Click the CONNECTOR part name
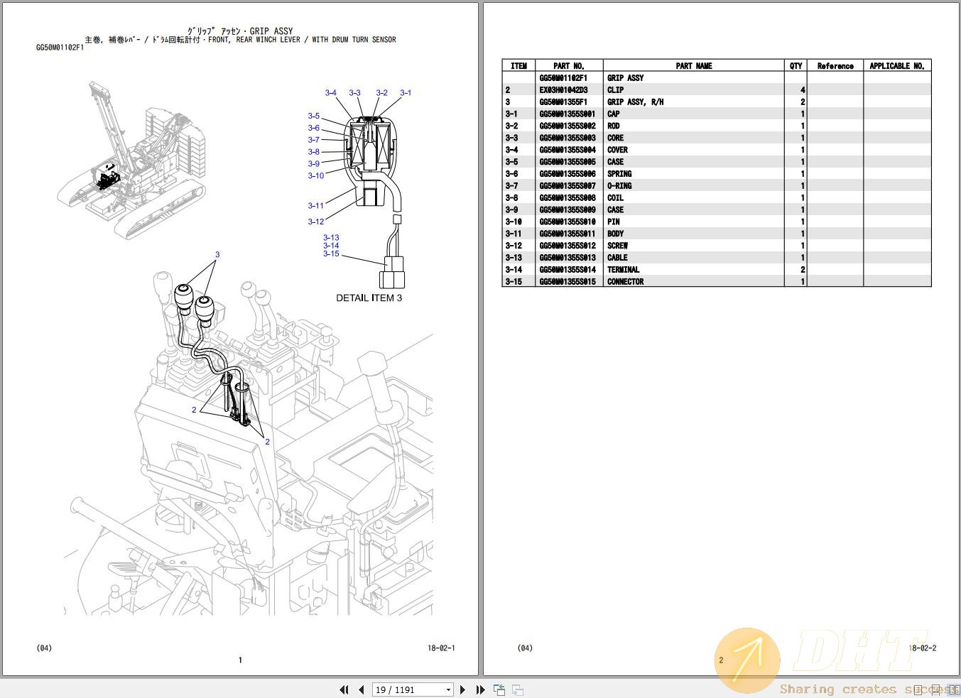Image resolution: width=961 pixels, height=698 pixels. 625,281
